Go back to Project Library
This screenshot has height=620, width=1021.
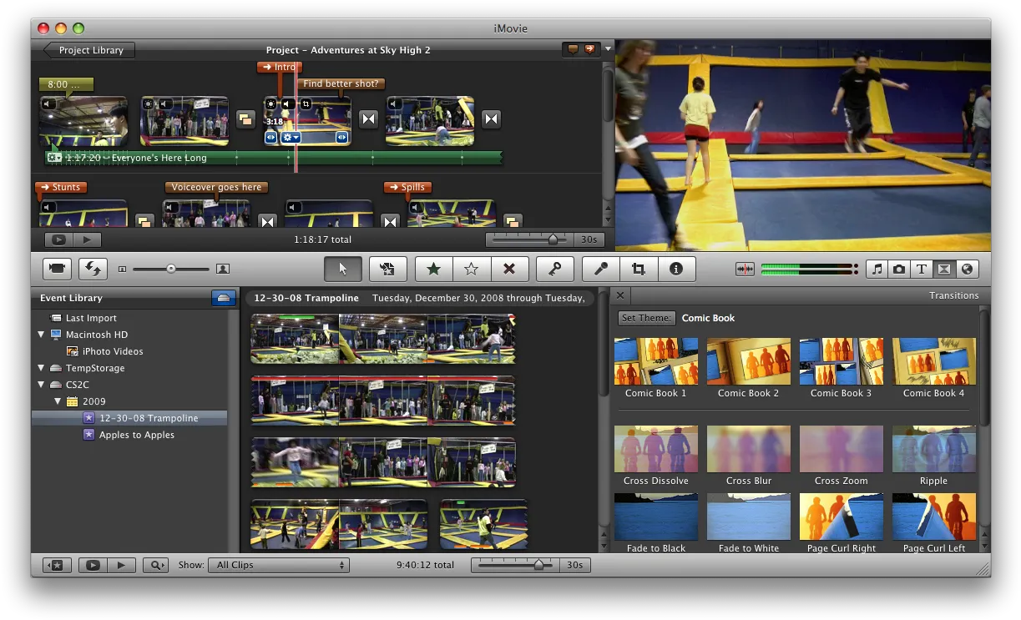(89, 50)
